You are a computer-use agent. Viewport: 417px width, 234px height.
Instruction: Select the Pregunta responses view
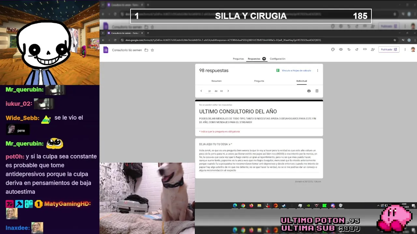point(259,81)
